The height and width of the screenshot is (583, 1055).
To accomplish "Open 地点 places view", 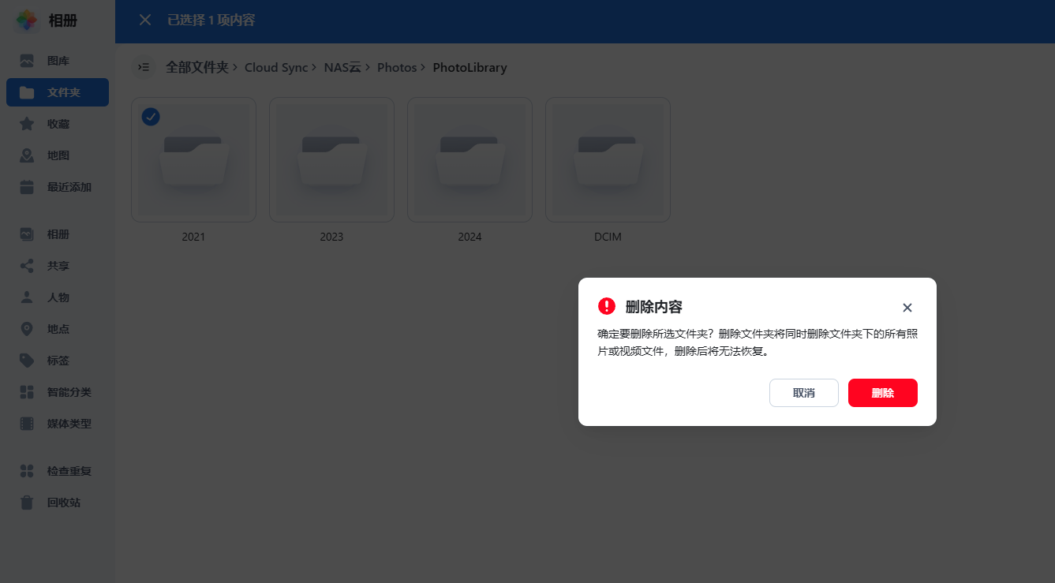I will pos(58,329).
